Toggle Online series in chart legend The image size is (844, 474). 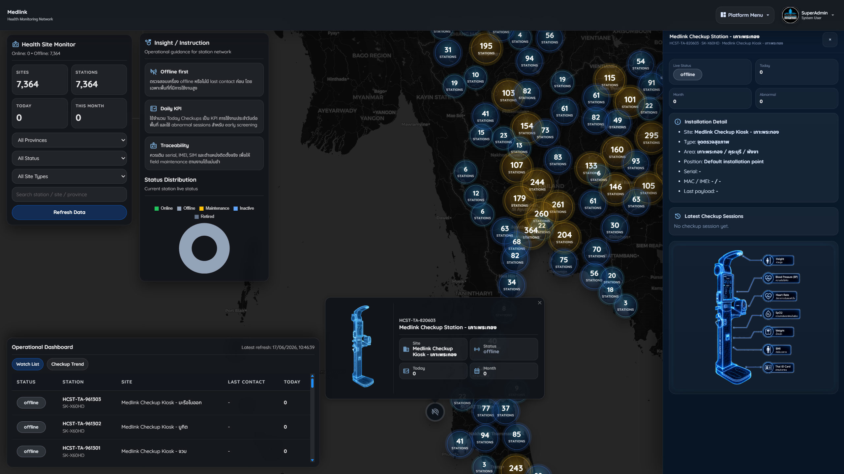(164, 208)
